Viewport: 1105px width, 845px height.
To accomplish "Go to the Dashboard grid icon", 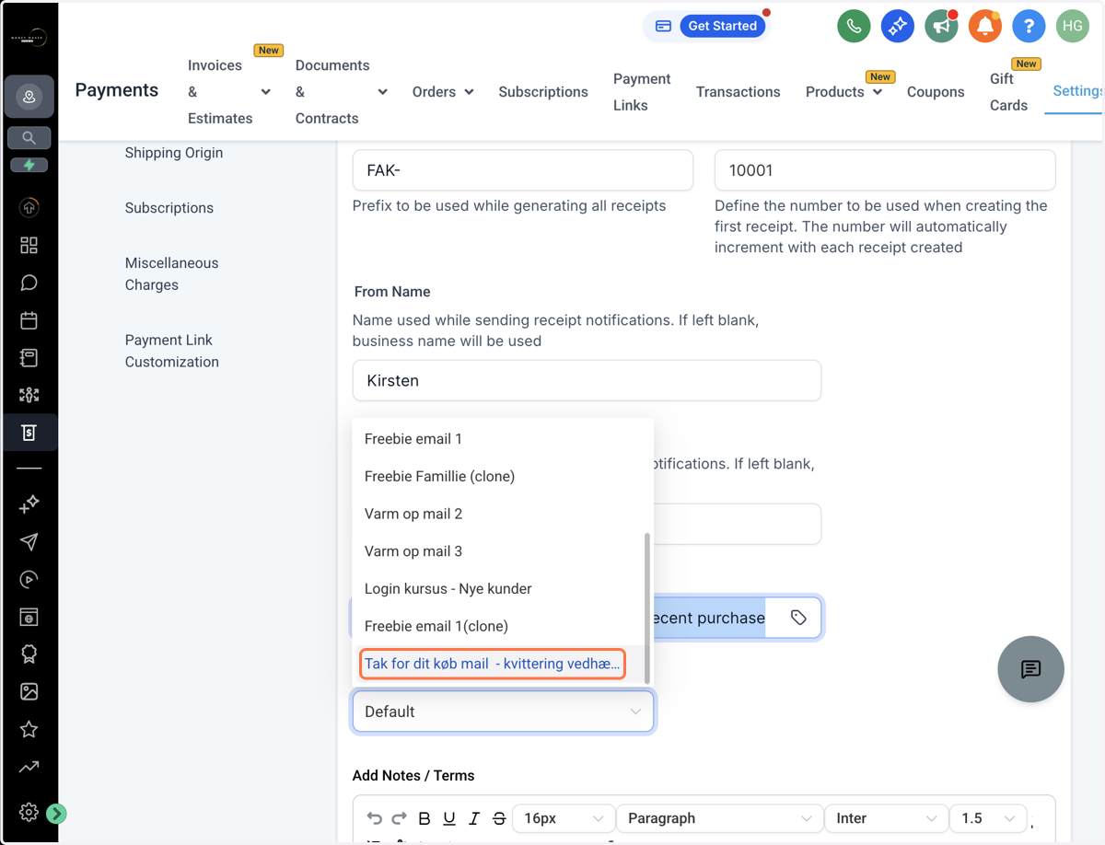I will coord(29,245).
